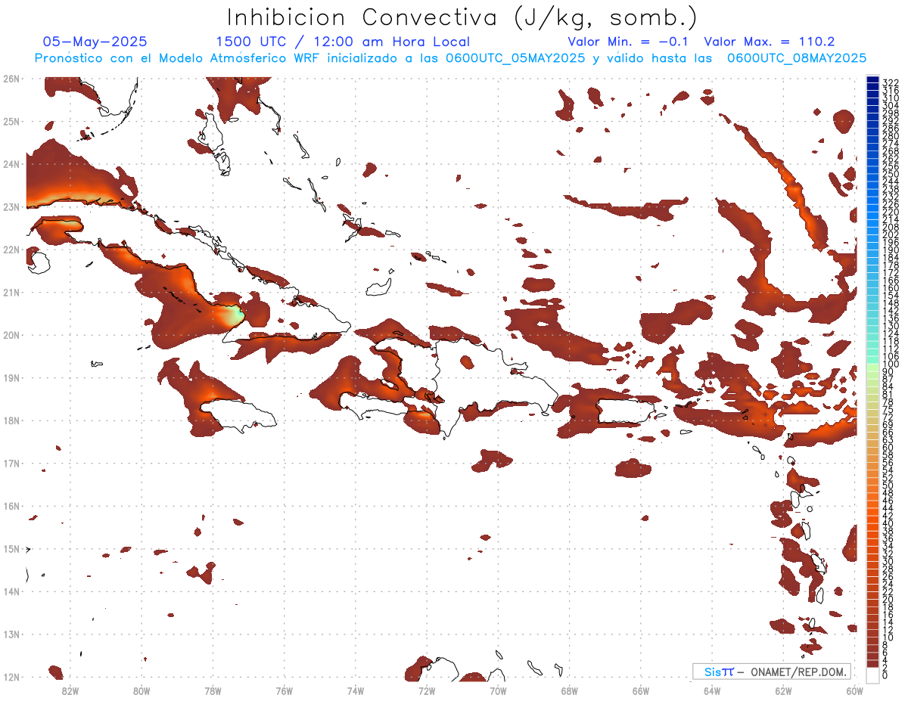908x701 pixels.
Task: Click the 64W longitude label
Action: click(712, 690)
